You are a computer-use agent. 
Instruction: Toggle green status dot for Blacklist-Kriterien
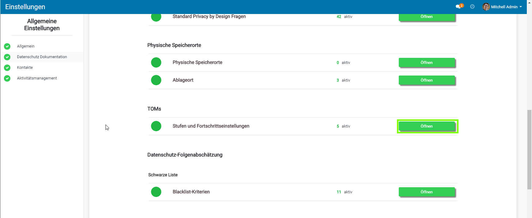click(x=156, y=192)
